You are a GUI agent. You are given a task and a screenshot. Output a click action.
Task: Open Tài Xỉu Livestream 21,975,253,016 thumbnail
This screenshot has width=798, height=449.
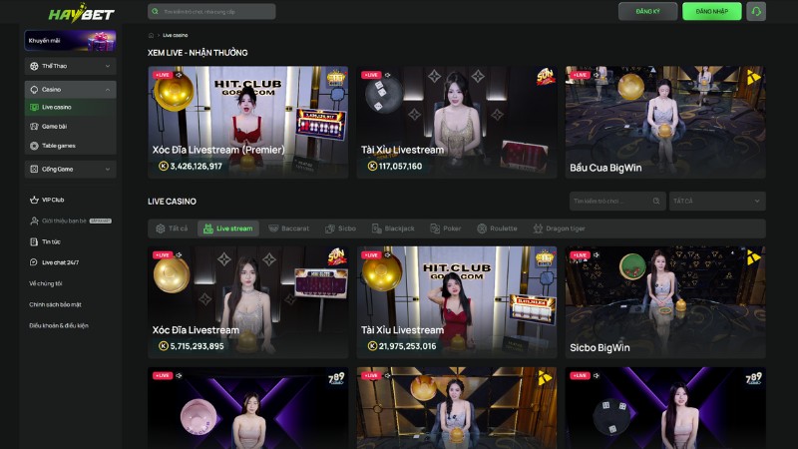pyautogui.click(x=457, y=302)
